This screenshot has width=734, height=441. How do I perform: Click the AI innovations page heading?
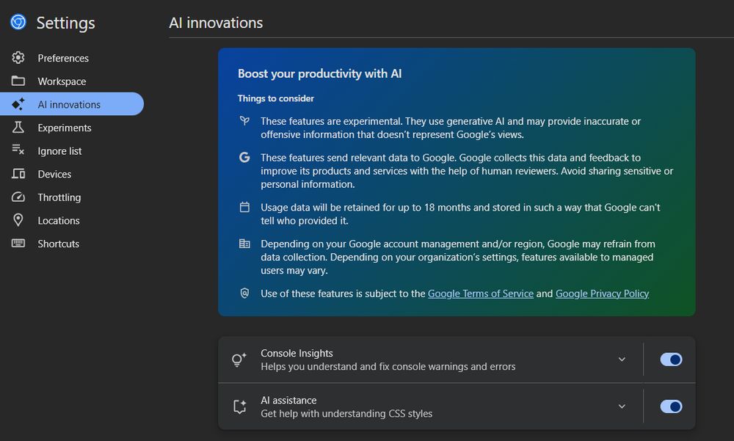[216, 23]
